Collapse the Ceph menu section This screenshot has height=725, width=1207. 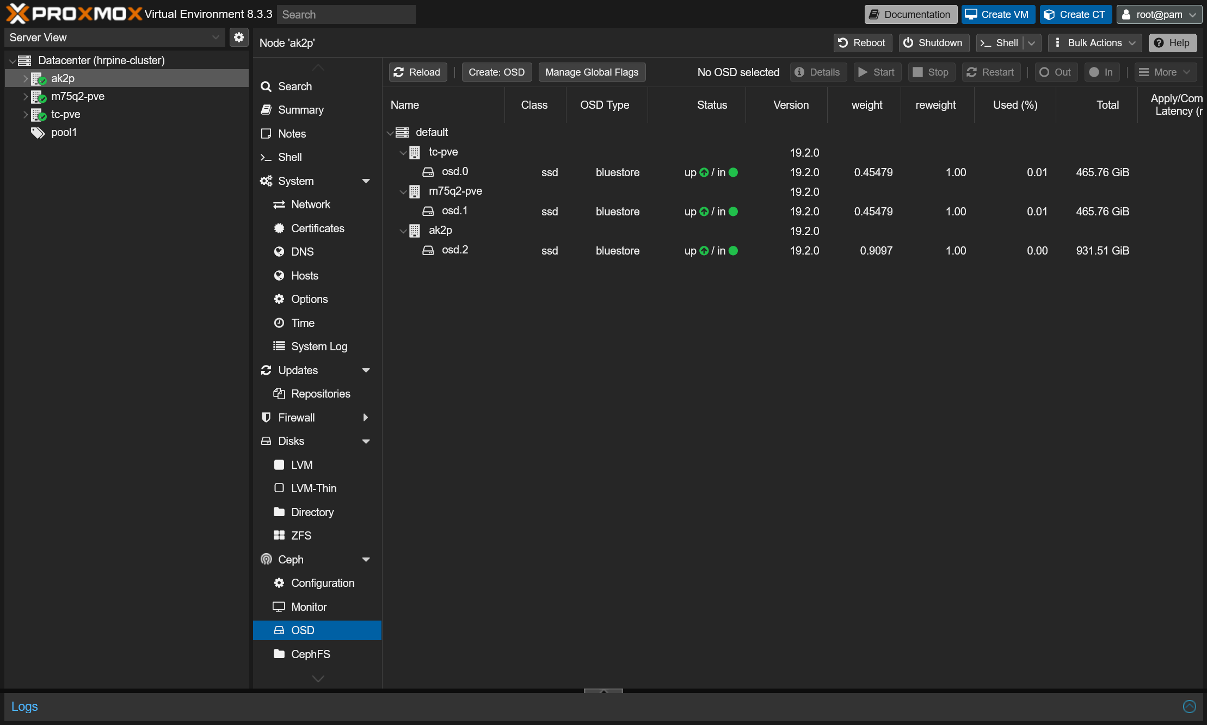(x=366, y=559)
